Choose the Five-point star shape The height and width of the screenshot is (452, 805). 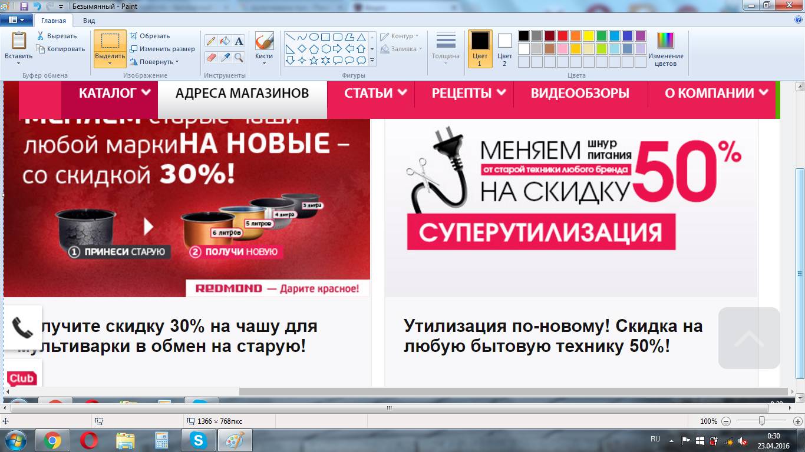tap(314, 60)
